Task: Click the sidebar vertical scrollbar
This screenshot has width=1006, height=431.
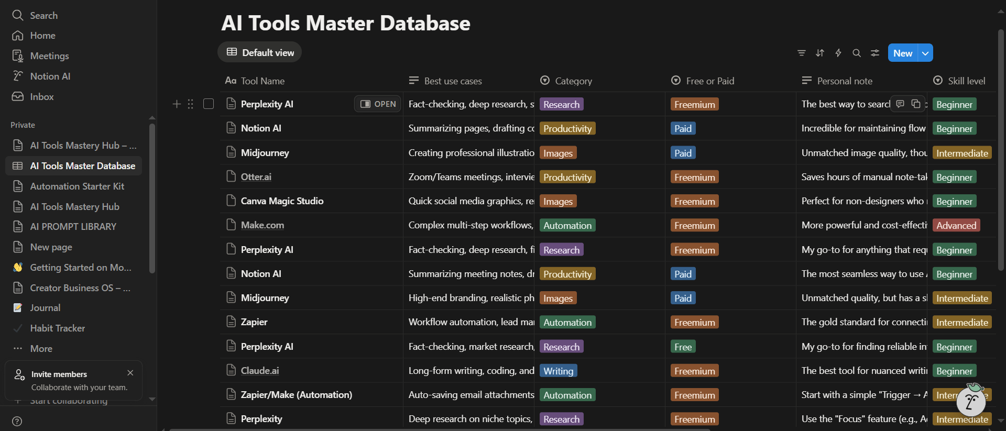Action: tap(152, 198)
